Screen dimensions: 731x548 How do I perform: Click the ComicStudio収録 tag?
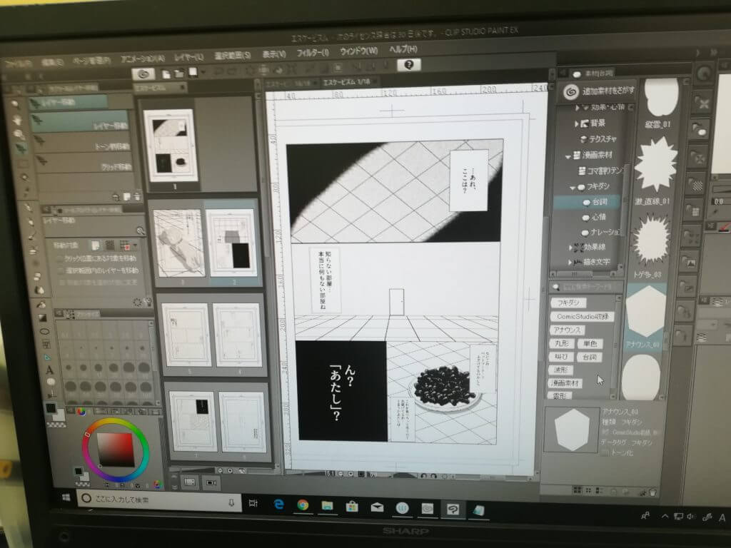(583, 316)
